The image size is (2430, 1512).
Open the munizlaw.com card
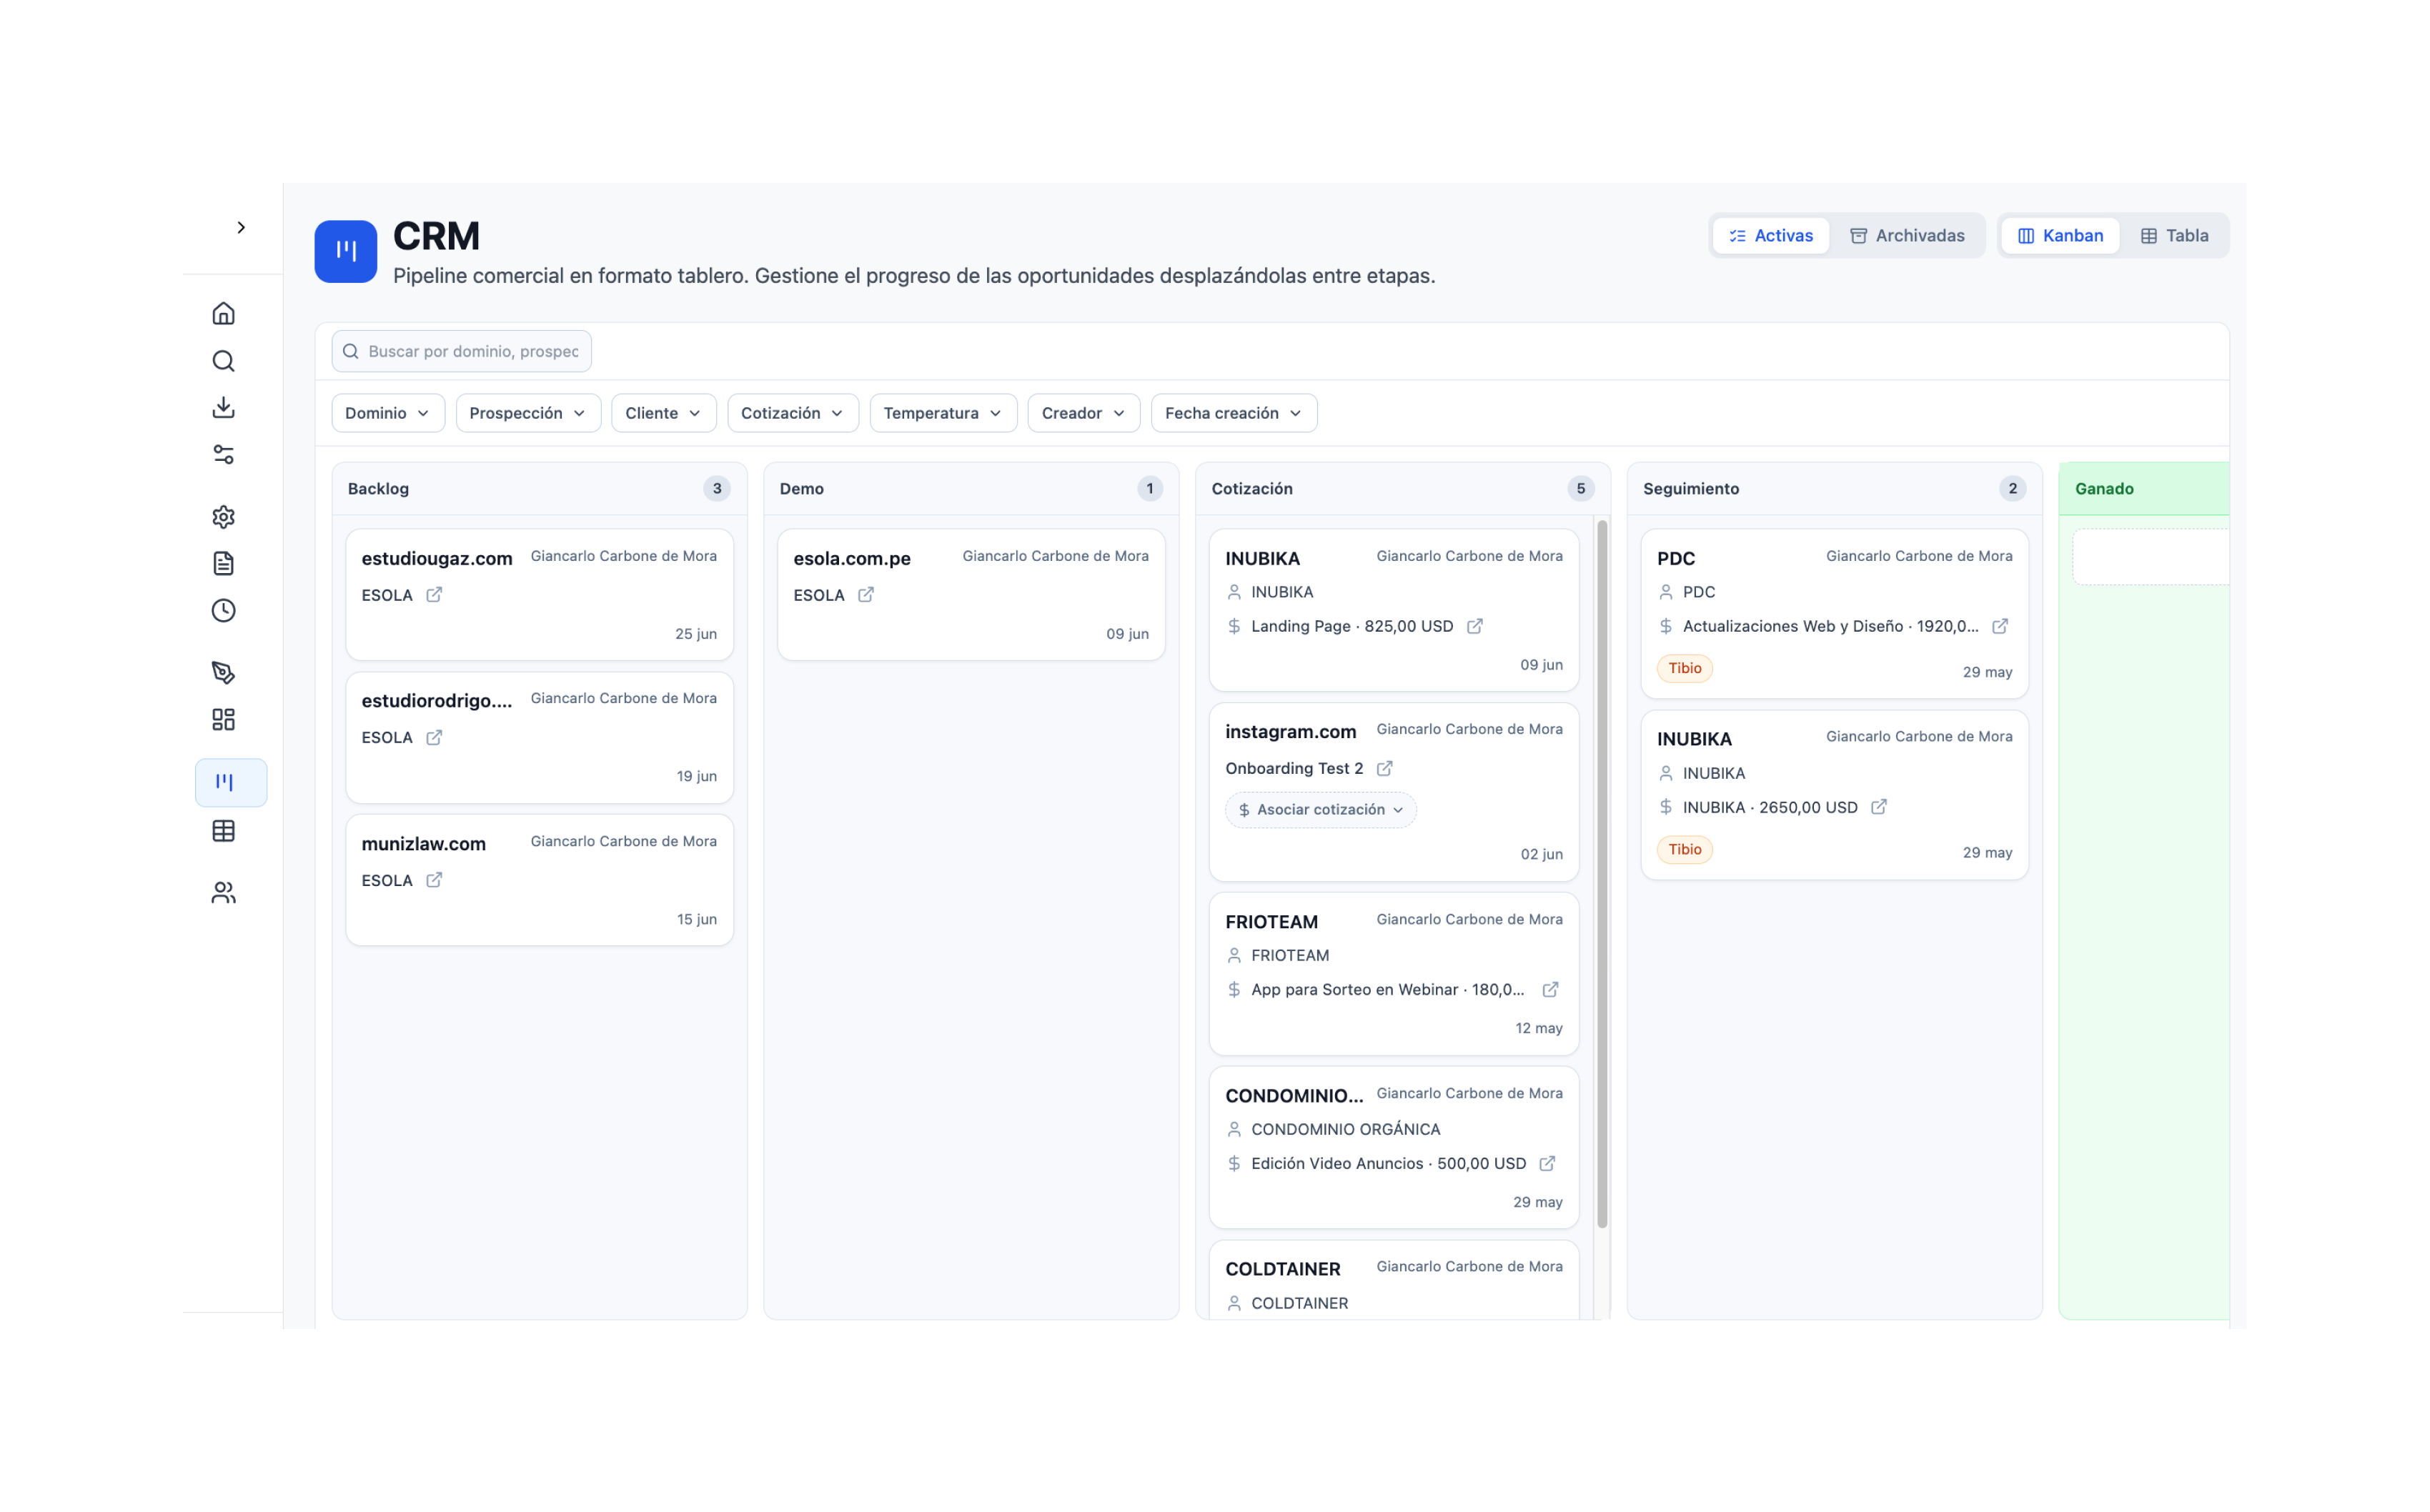click(540, 880)
